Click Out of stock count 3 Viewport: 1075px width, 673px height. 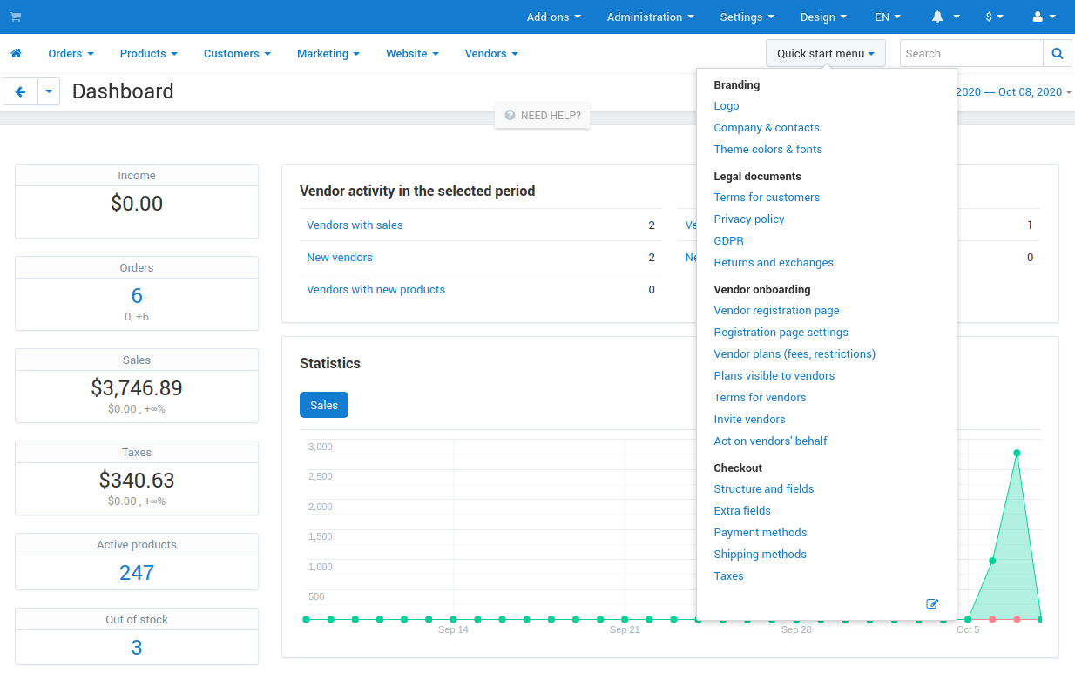point(137,647)
